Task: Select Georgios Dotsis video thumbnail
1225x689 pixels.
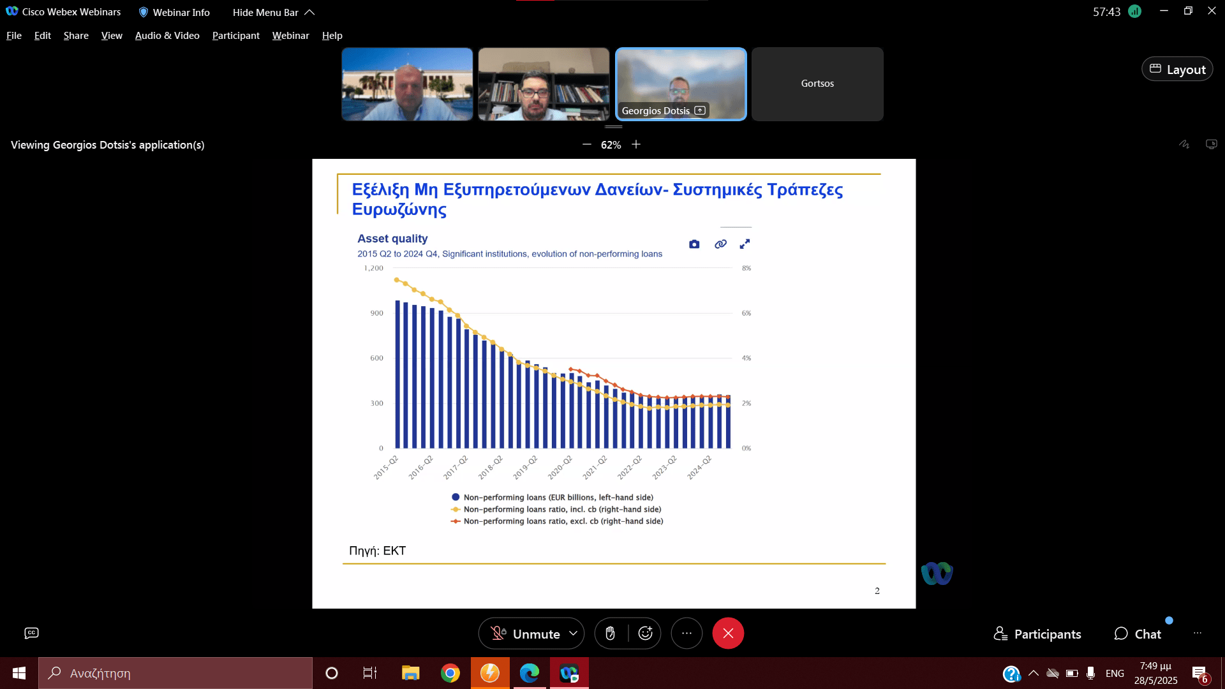Action: click(681, 84)
